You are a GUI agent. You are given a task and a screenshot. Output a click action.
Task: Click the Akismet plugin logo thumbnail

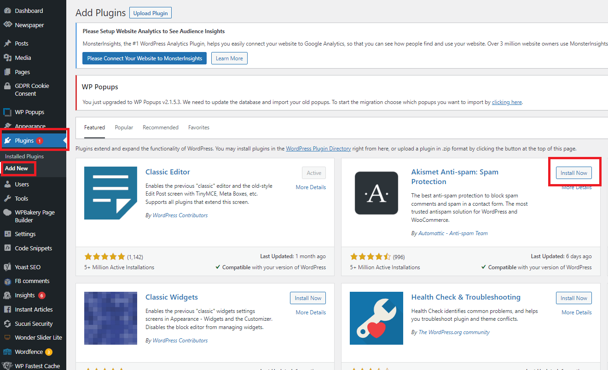pyautogui.click(x=376, y=193)
